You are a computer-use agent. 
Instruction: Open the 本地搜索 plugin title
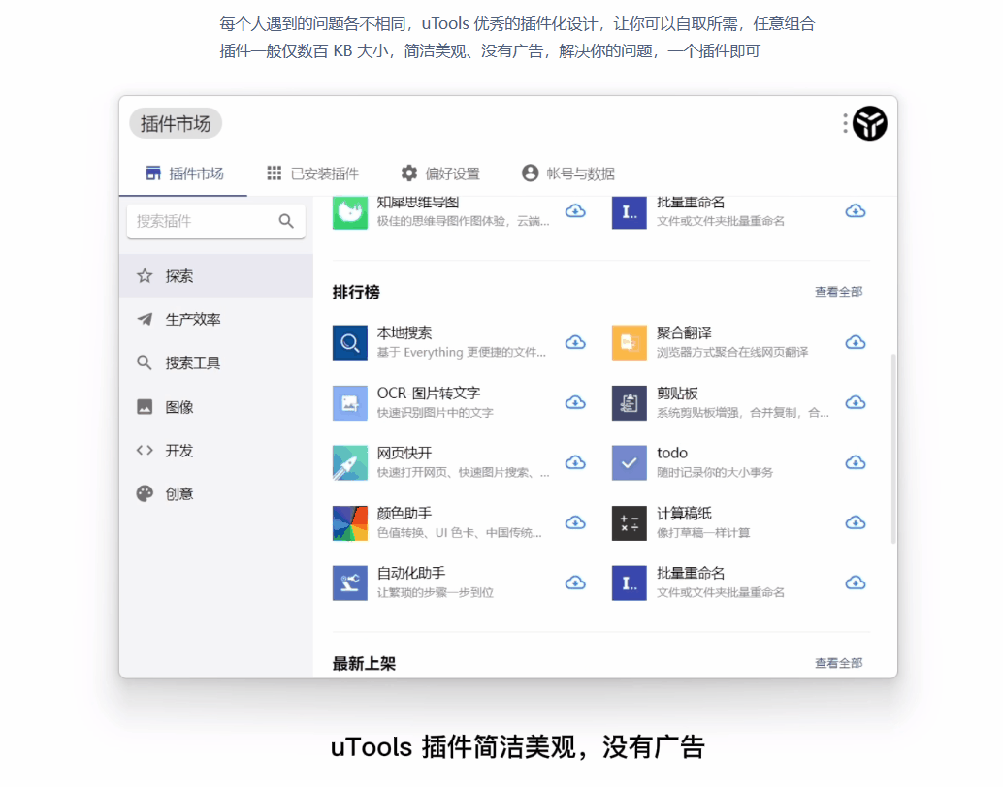point(404,333)
